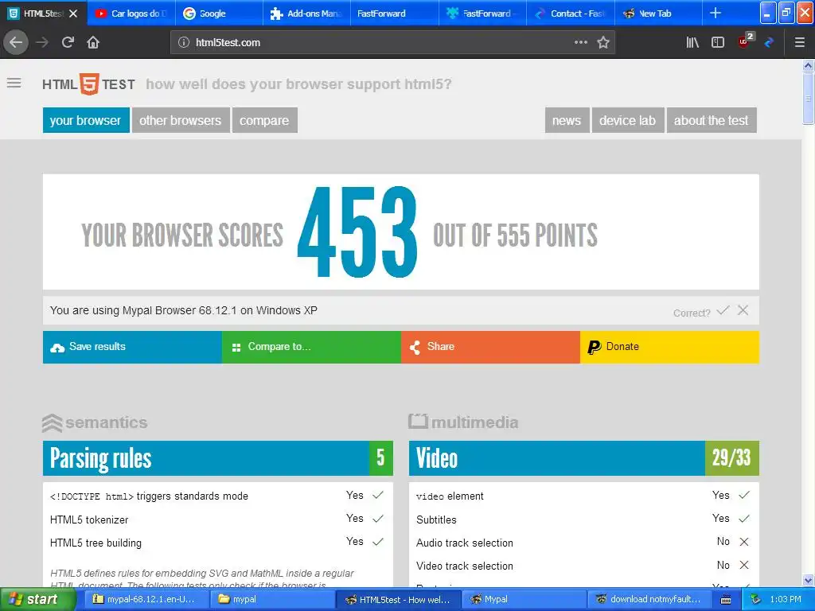Switch to the Mypal taskbar window
Screen dimensions: 815x611
tap(524, 599)
